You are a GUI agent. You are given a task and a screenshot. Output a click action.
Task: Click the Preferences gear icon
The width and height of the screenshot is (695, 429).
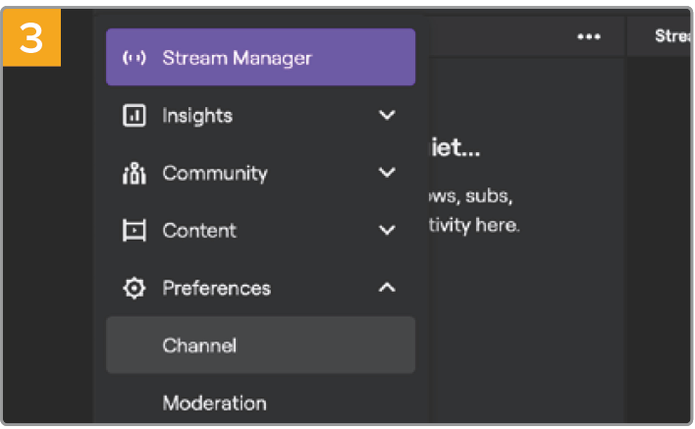tap(134, 289)
